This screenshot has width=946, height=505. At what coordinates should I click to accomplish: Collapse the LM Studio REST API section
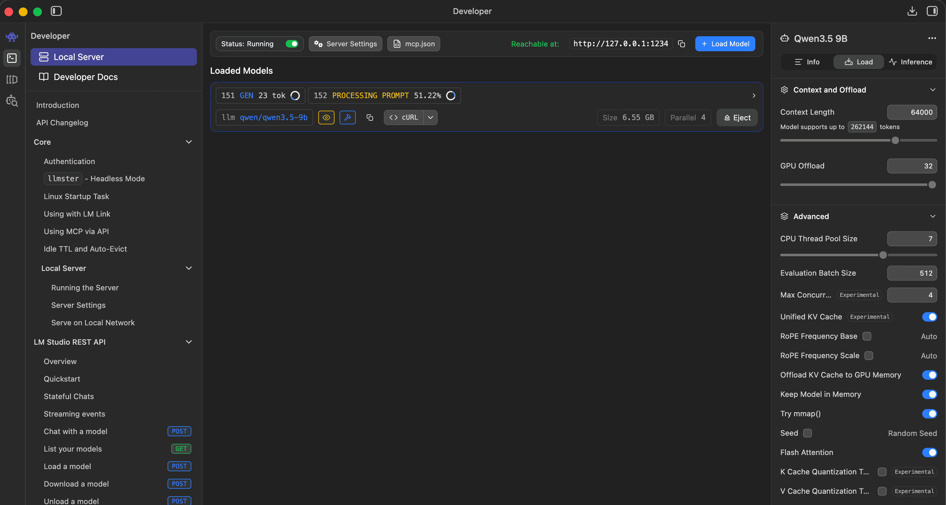189,342
